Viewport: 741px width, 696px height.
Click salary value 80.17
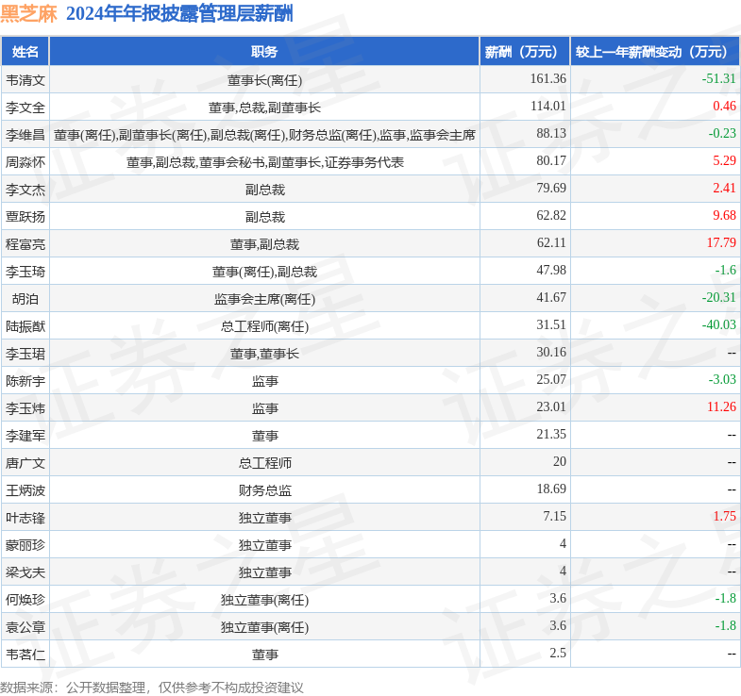tap(551, 160)
